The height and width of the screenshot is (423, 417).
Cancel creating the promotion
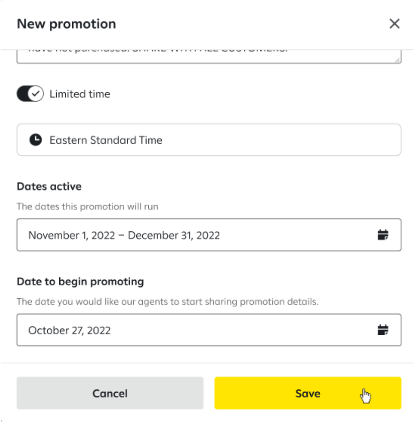[x=110, y=393]
